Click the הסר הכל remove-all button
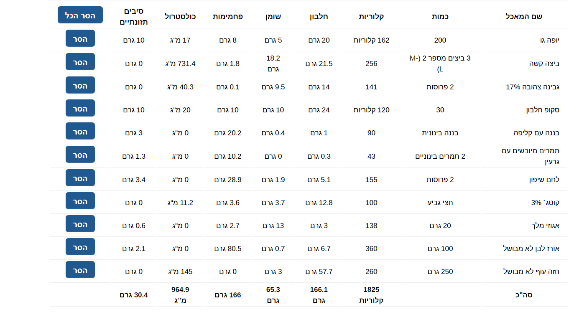574x312 pixels. [x=80, y=15]
